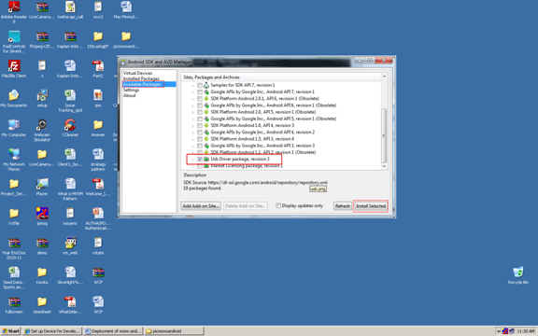Open the Recycle Bin icon

coord(518,272)
